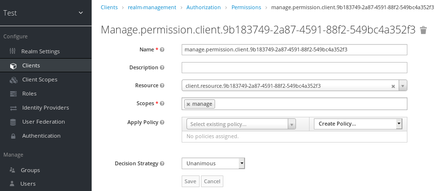Open Groups section
435x191 pixels.
coord(30,170)
